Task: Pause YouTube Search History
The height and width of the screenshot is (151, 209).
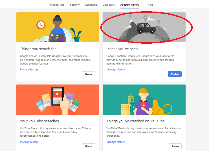Action: [89, 146]
